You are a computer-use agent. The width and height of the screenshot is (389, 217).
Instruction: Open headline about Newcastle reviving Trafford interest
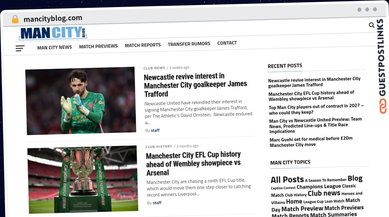coord(195,85)
